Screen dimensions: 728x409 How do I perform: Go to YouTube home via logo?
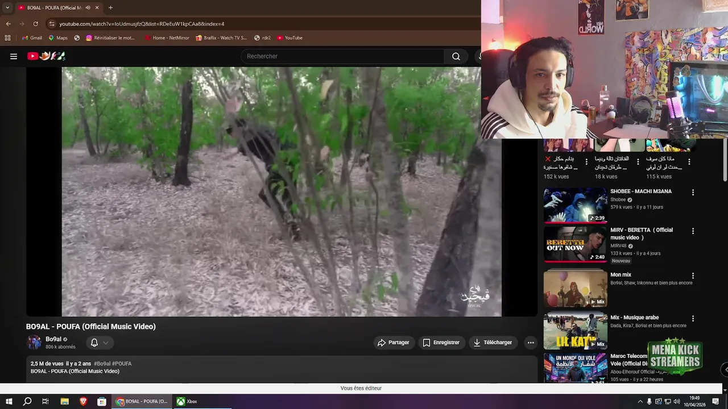point(46,56)
